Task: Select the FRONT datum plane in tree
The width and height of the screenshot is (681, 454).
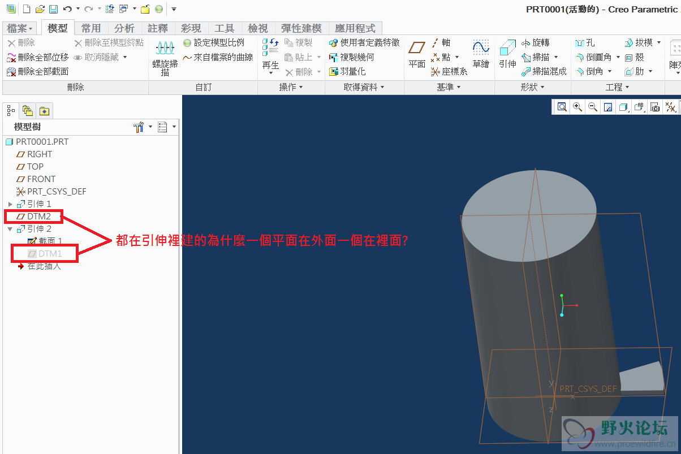Action: [36, 179]
